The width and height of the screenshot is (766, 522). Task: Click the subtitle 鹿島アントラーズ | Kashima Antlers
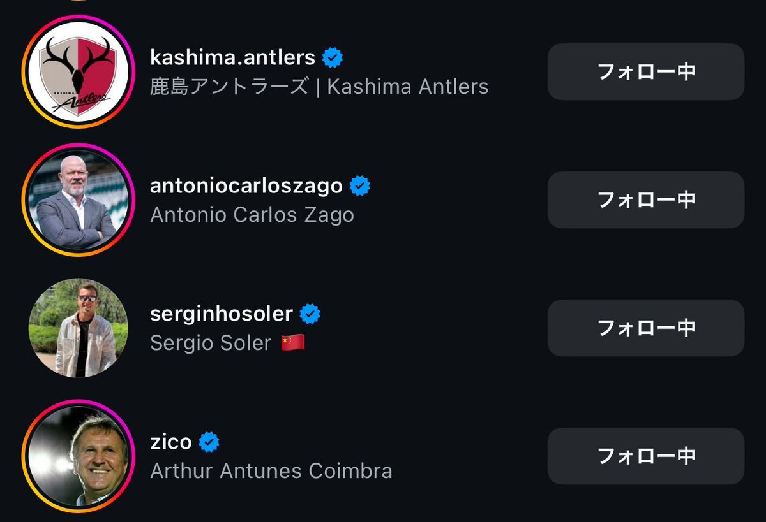pyautogui.click(x=319, y=87)
